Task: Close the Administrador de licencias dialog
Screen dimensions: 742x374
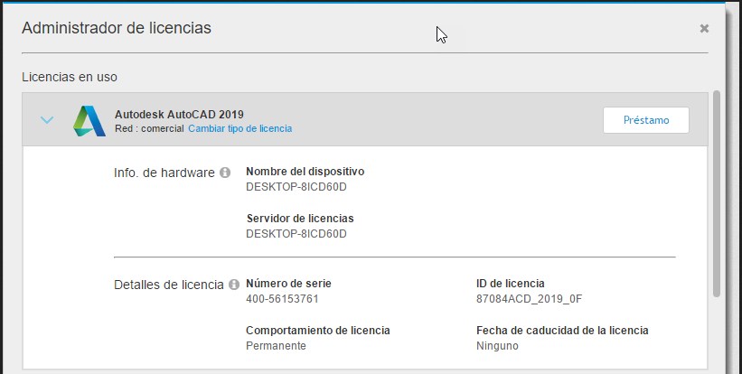Action: 704,28
